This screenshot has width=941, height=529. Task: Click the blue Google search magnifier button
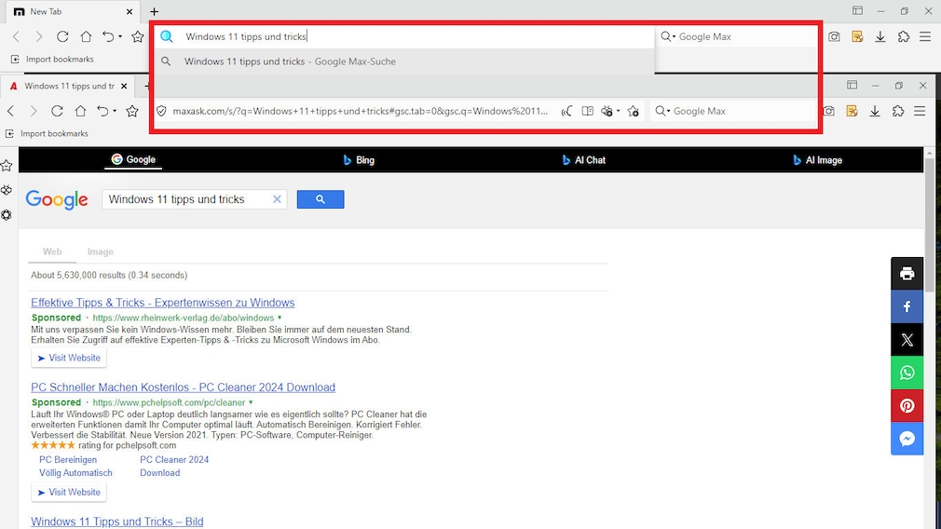[x=320, y=199]
